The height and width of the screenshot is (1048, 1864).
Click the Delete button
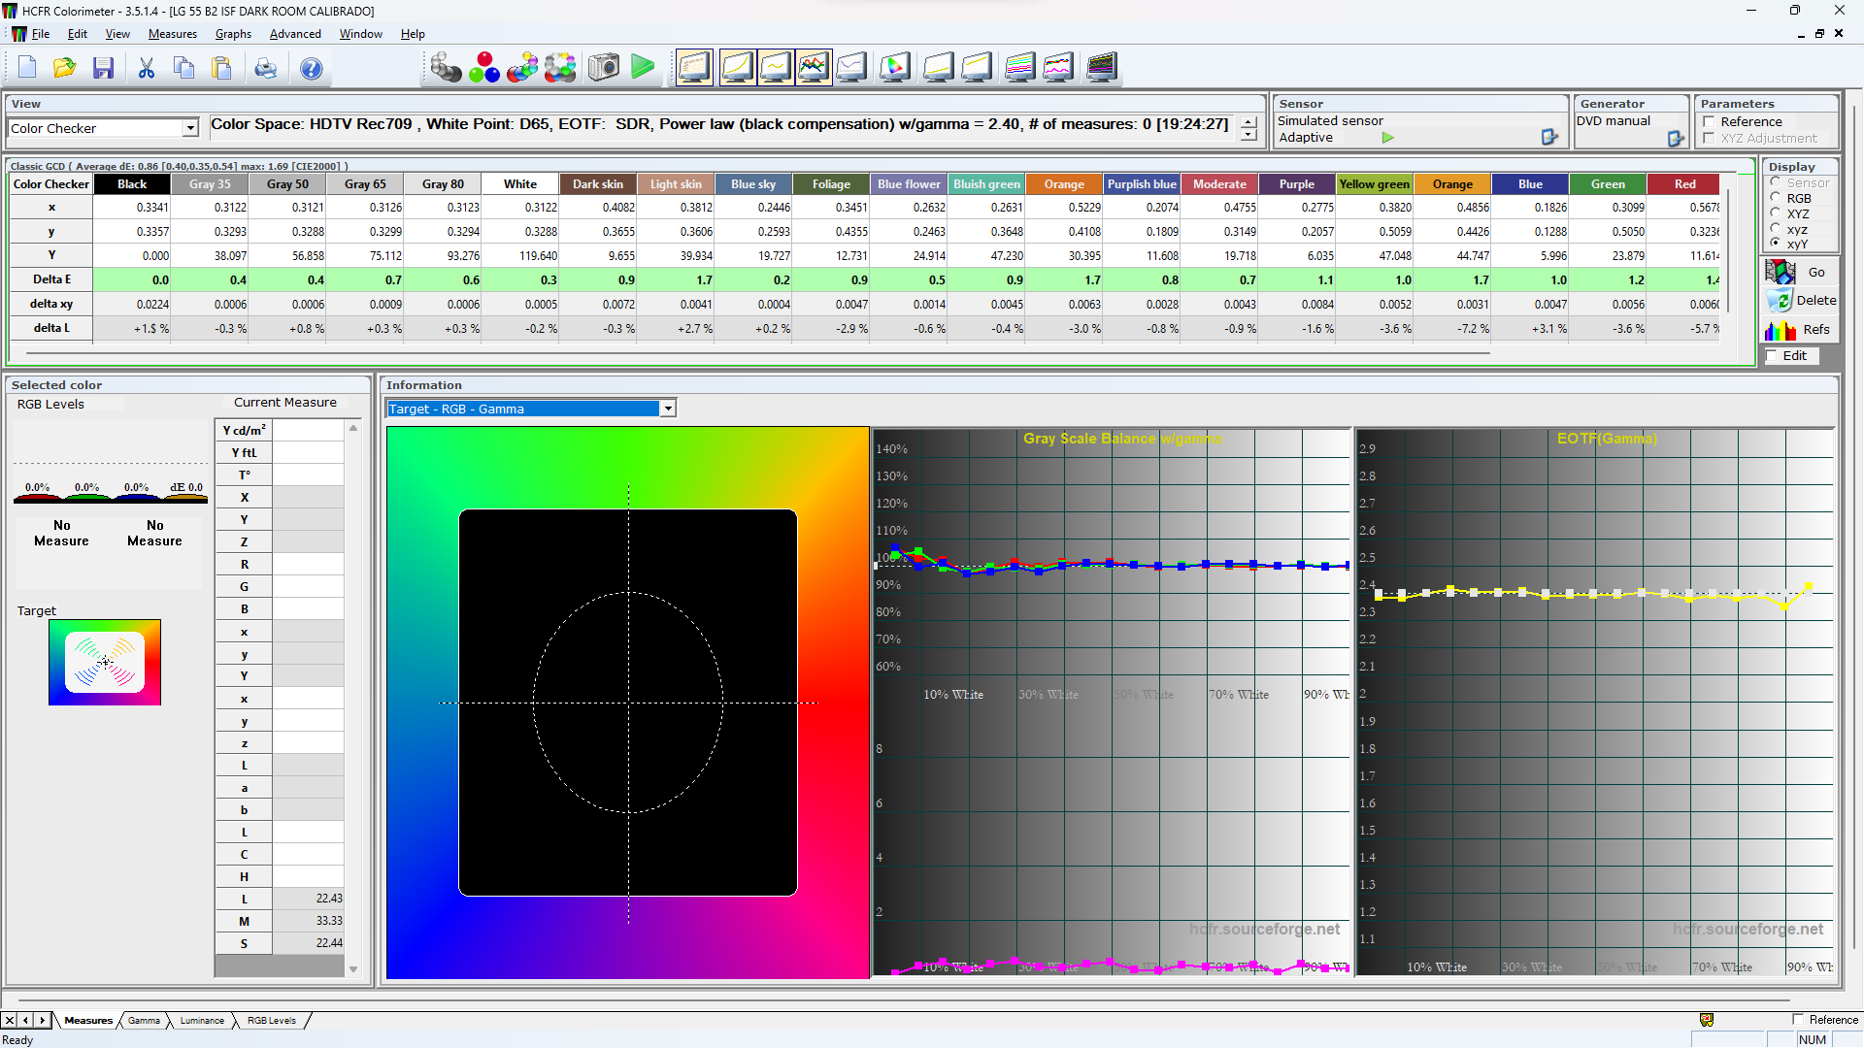(x=1816, y=301)
